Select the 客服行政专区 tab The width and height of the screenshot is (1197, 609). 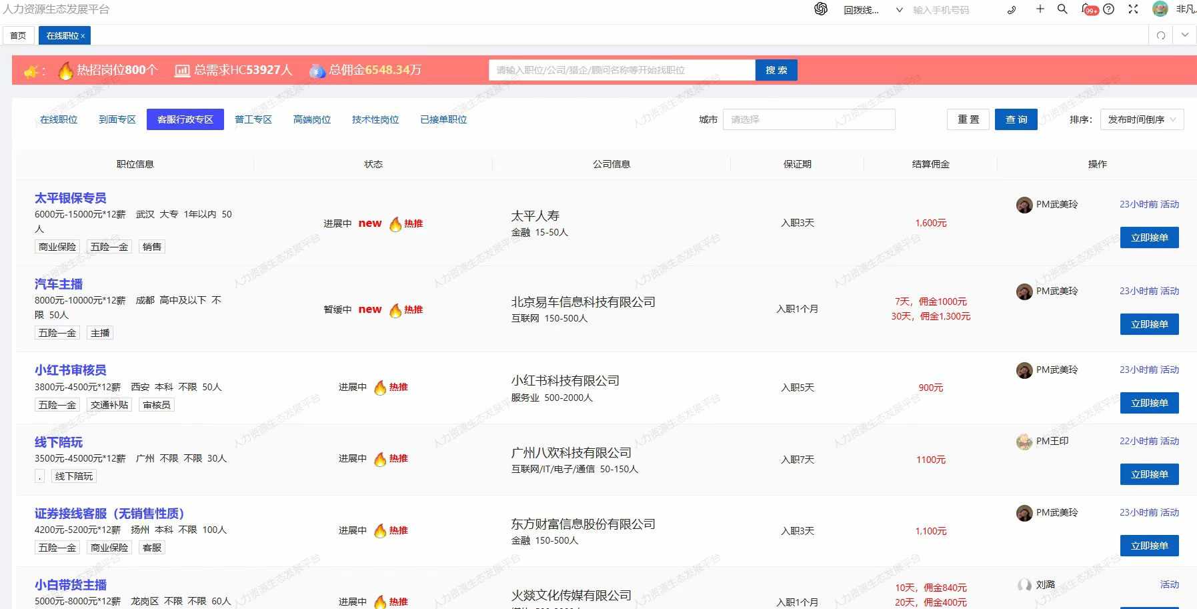pos(185,119)
